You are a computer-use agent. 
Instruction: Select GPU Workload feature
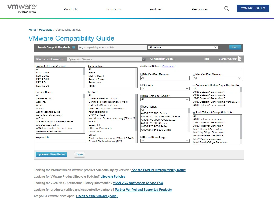(x=97, y=115)
